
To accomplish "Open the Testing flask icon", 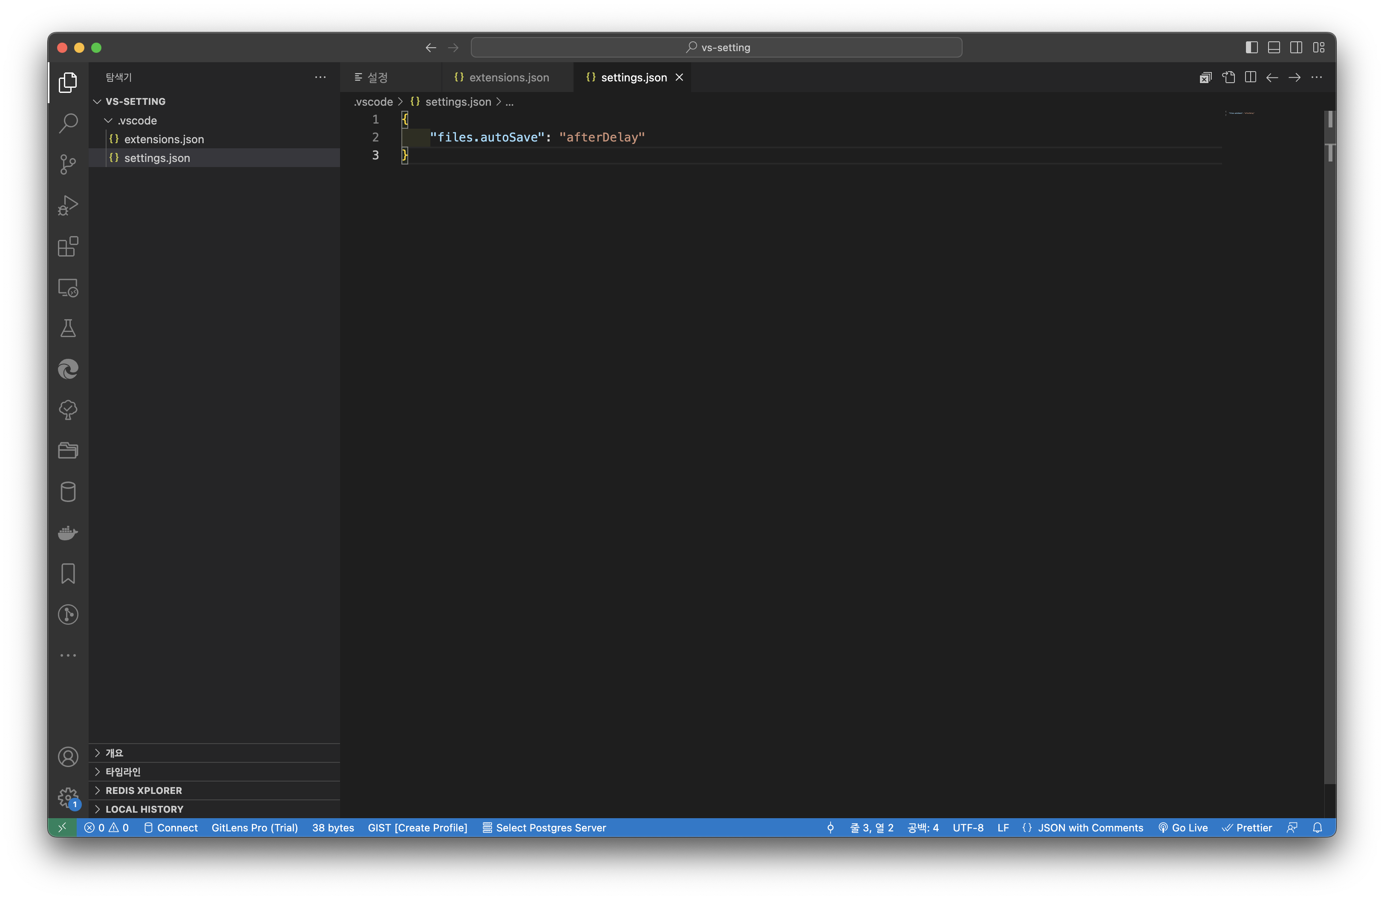I will 68,329.
